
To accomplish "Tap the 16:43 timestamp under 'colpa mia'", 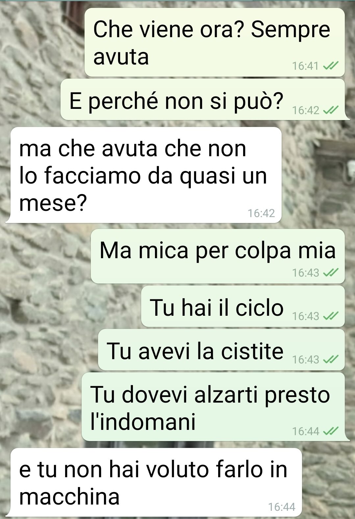I will (x=305, y=273).
